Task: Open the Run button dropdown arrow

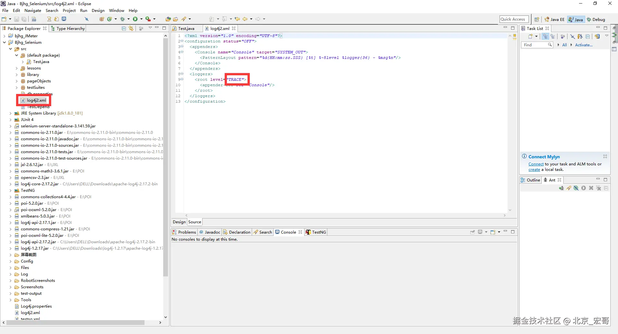Action: 141,19
